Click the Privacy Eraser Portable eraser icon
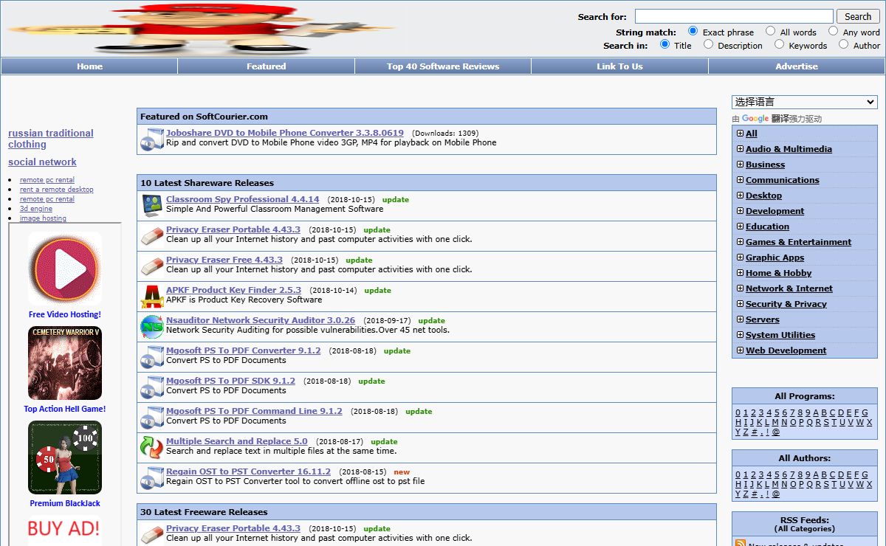 point(152,235)
